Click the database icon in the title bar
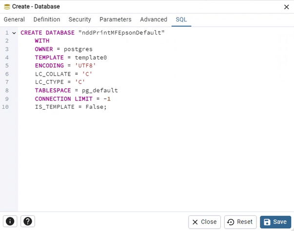Viewport: 294px width, 231px height. tap(7, 7)
